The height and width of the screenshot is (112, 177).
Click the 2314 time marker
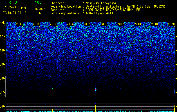[70, 24]
